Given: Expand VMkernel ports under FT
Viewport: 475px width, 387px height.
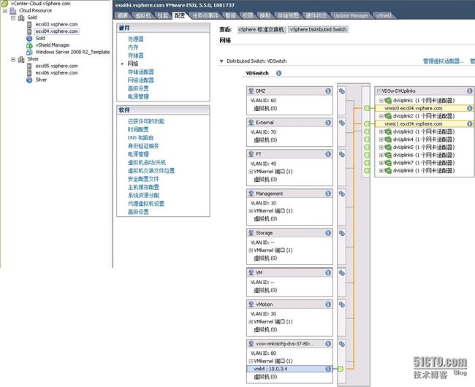Looking at the screenshot, I should tap(251, 172).
